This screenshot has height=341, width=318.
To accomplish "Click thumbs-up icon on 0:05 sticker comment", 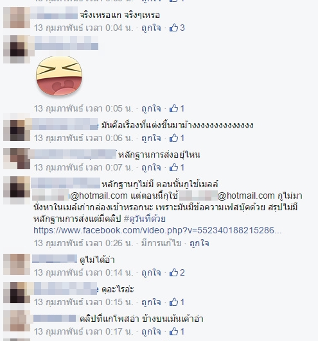I will coord(173,108).
